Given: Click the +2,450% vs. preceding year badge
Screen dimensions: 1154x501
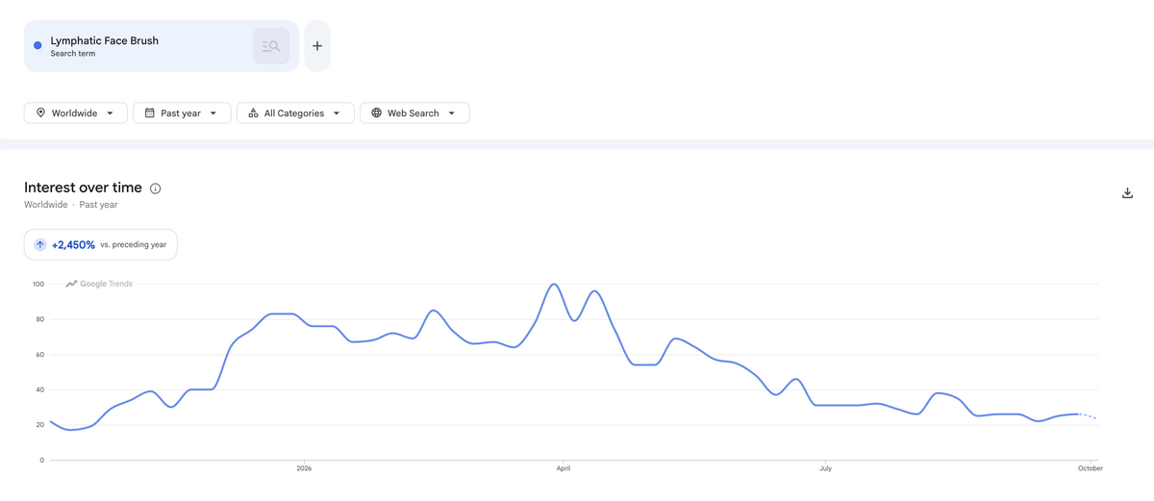Looking at the screenshot, I should pos(101,245).
